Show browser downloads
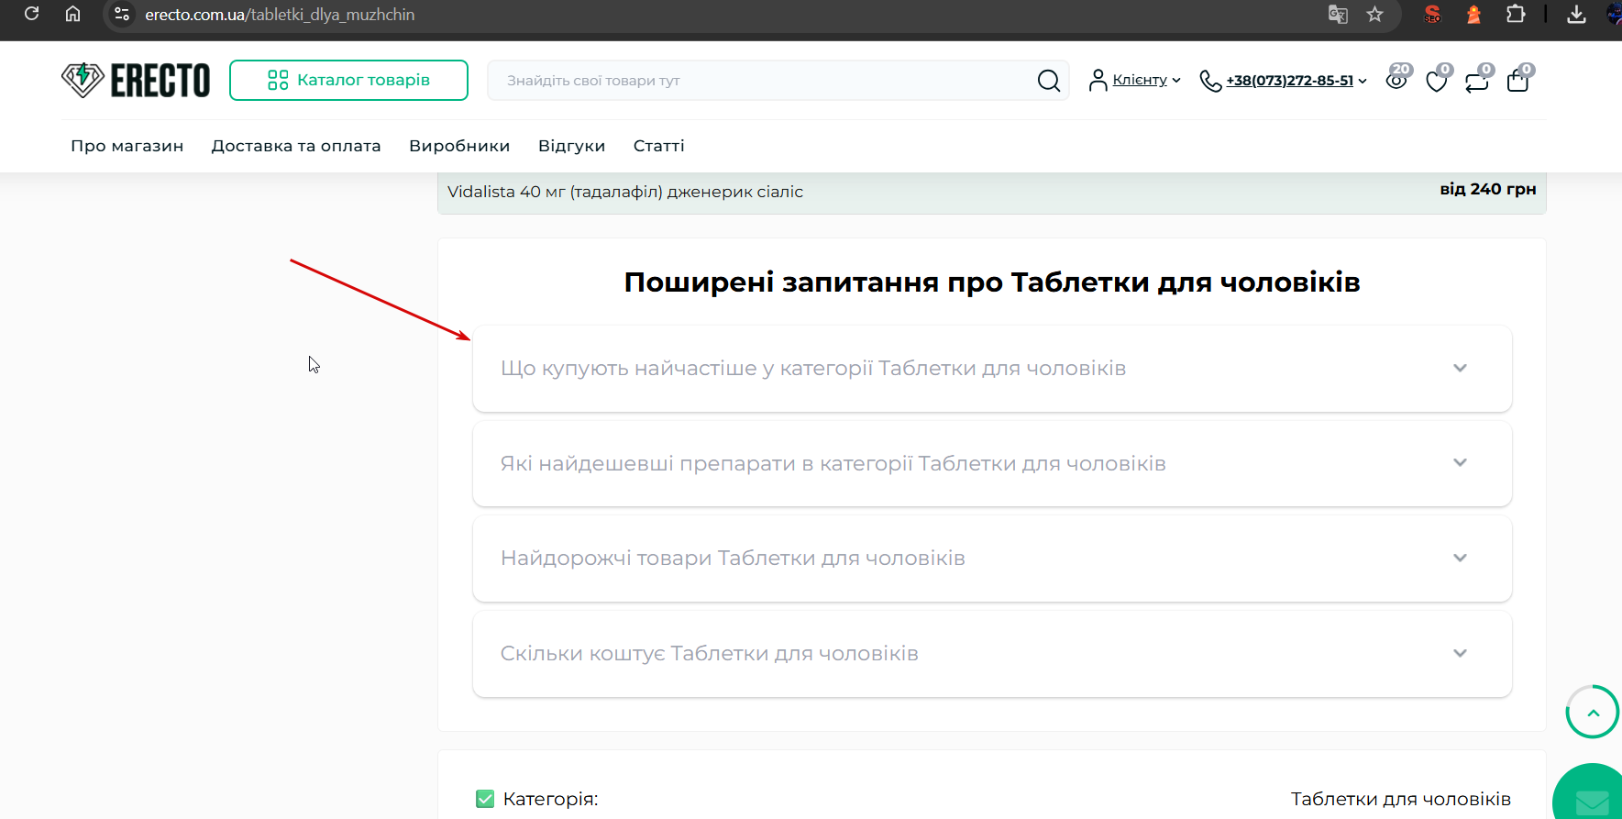Screen dimensions: 1622x819 point(1576,14)
